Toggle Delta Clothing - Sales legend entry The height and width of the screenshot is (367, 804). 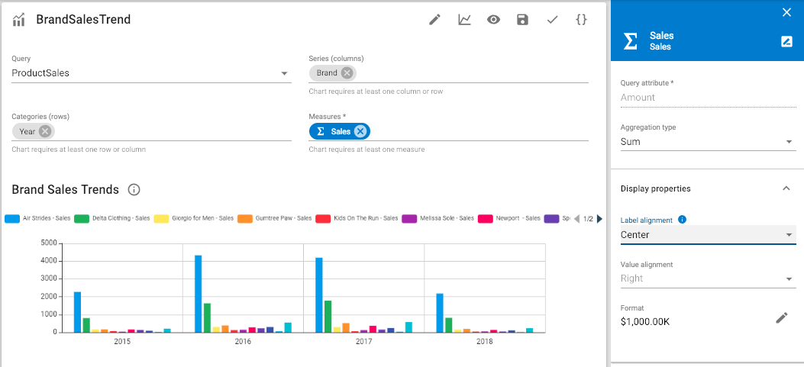pyautogui.click(x=121, y=219)
